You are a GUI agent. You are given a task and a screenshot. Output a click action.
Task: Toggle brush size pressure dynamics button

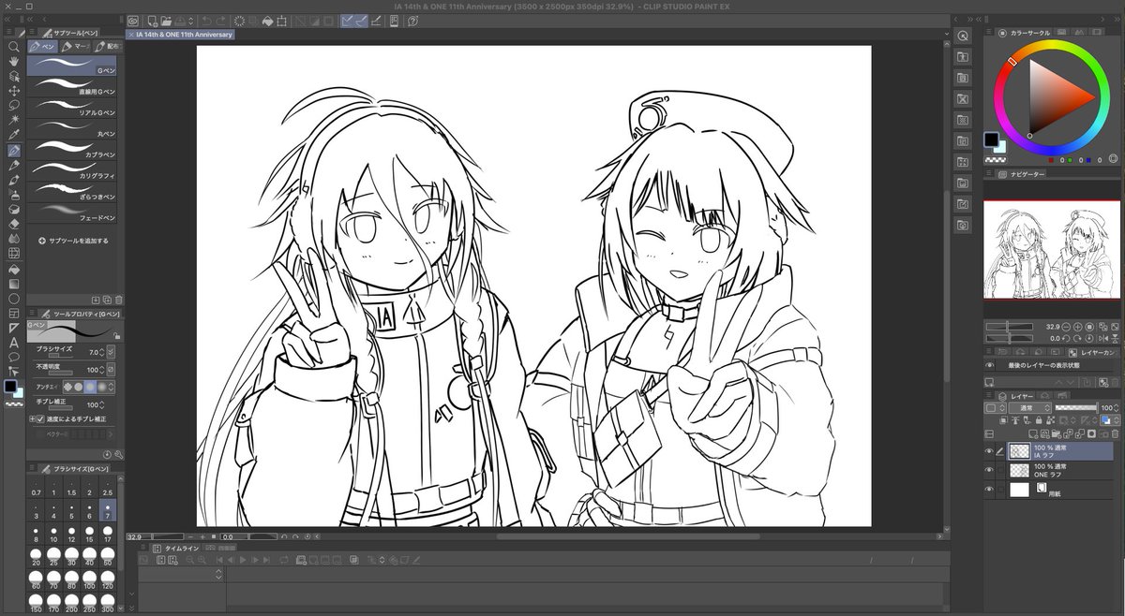point(111,350)
